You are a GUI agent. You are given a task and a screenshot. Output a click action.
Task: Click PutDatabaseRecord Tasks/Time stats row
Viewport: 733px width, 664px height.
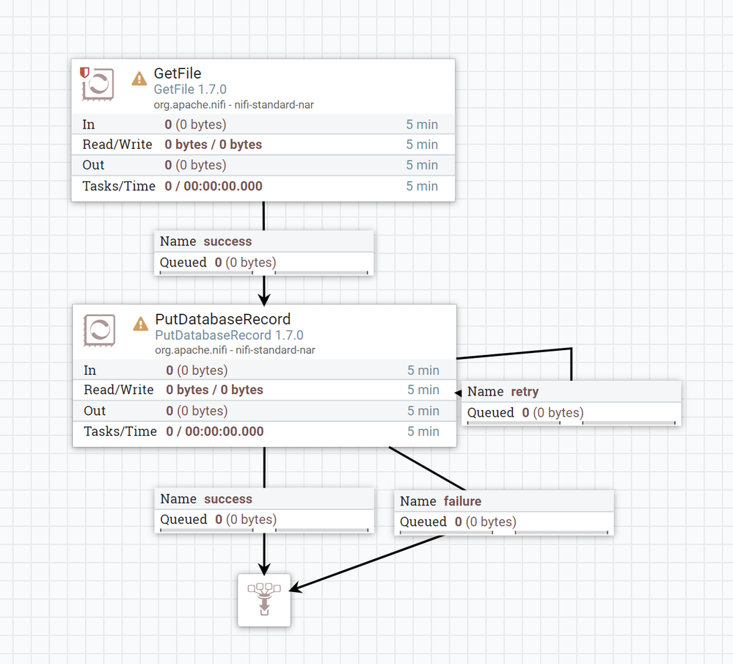tap(265, 431)
